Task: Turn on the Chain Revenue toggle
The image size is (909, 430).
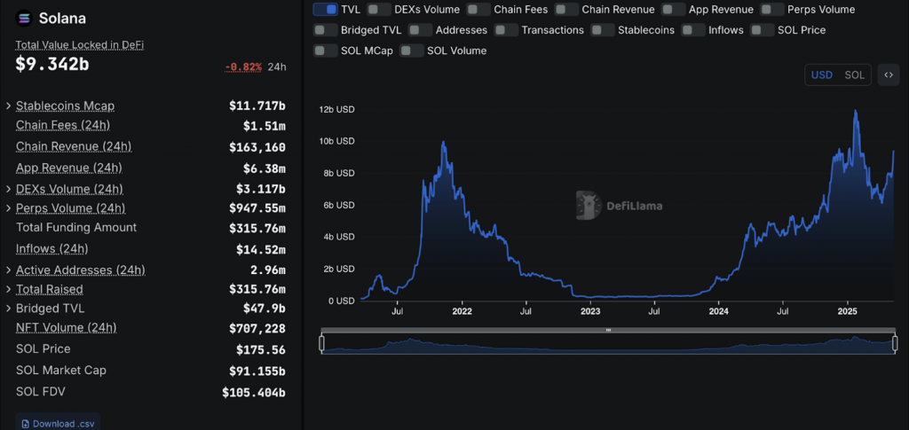Action: coord(567,9)
